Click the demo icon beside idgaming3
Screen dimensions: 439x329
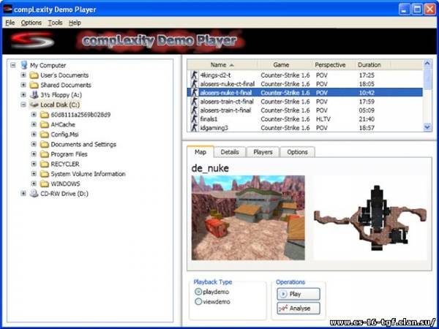click(x=194, y=127)
